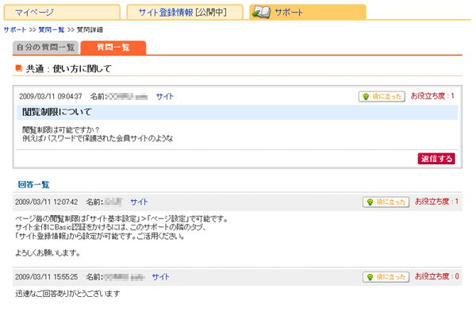This screenshot has height=316, width=476.
Task: Click the orange square icon beside 共通
Action: (x=19, y=68)
